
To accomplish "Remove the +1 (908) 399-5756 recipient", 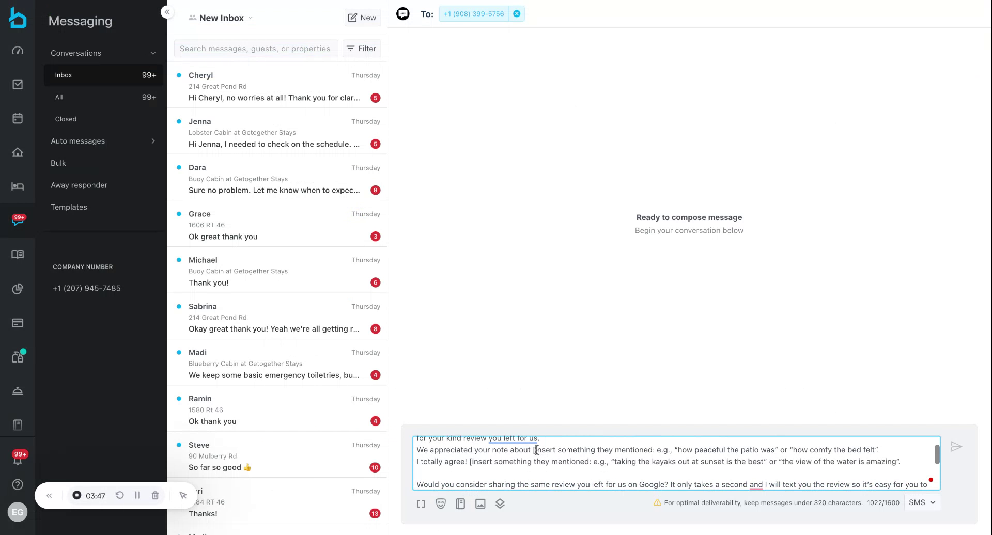I will pyautogui.click(x=517, y=13).
